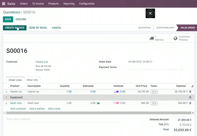Click the Terms and conditions field
Screen dimensions: 197x136
click(63, 119)
